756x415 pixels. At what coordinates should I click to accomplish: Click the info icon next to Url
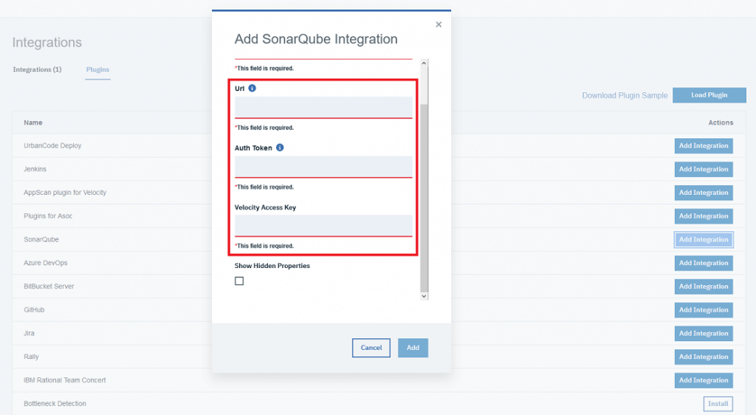click(252, 88)
